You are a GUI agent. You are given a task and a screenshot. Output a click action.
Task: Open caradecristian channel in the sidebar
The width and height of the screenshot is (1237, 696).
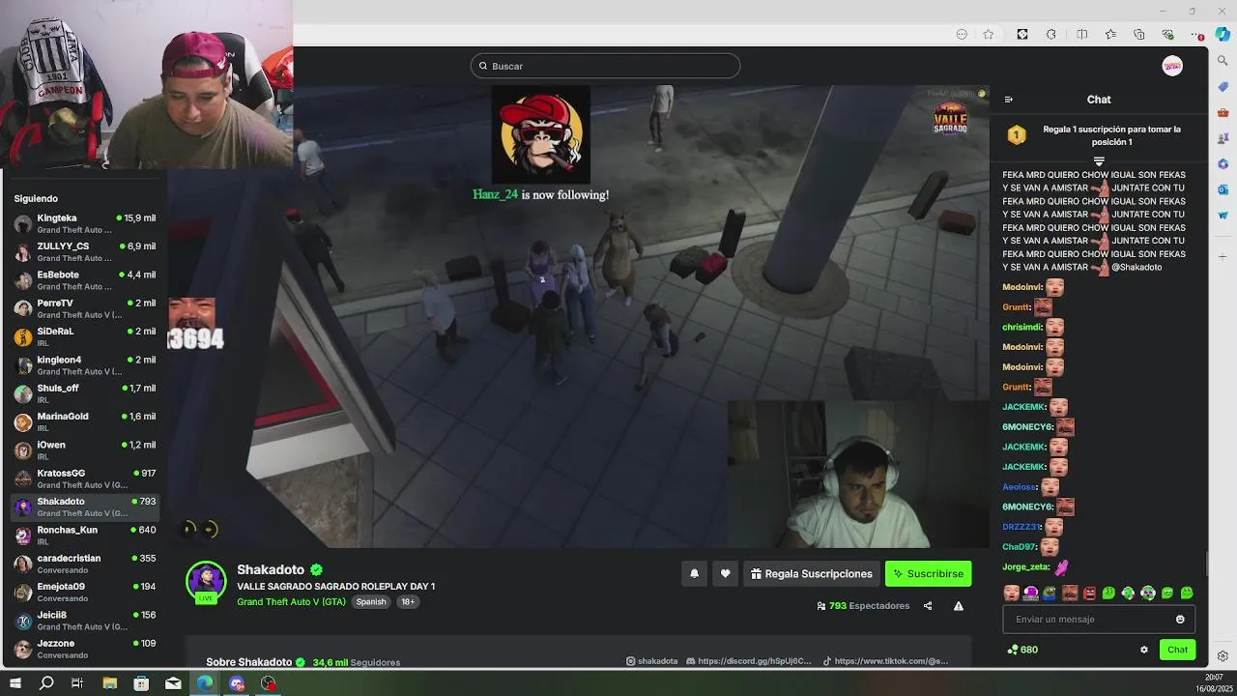click(x=85, y=564)
